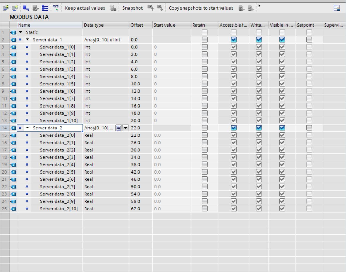The width and height of the screenshot is (346, 272).
Task: Click first icon after Copy snapshots to start values
Action: click(x=241, y=8)
